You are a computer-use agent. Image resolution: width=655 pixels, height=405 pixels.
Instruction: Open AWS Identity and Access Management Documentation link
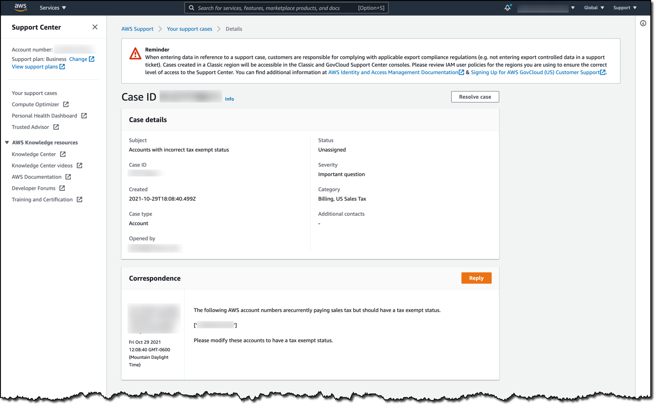pyautogui.click(x=393, y=72)
